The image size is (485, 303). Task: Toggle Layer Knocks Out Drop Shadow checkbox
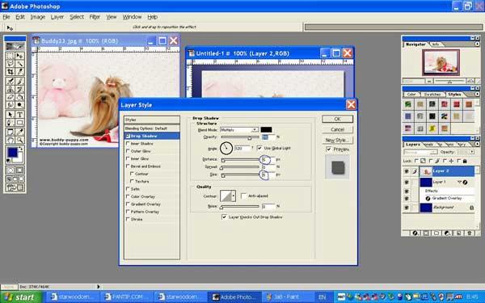[x=224, y=217]
